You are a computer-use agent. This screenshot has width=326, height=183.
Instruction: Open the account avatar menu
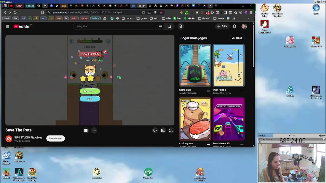pos(244,26)
